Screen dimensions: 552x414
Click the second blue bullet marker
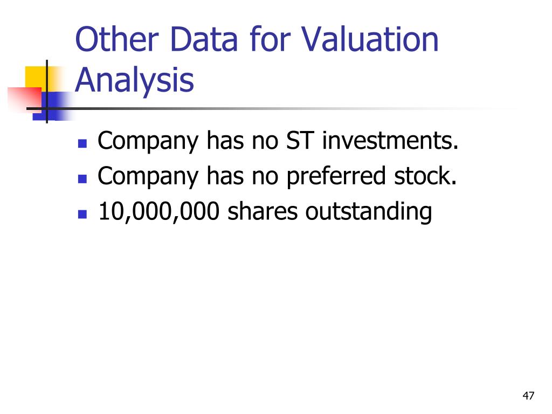point(82,179)
